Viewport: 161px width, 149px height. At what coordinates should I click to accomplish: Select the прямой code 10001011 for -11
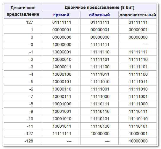click(62, 126)
